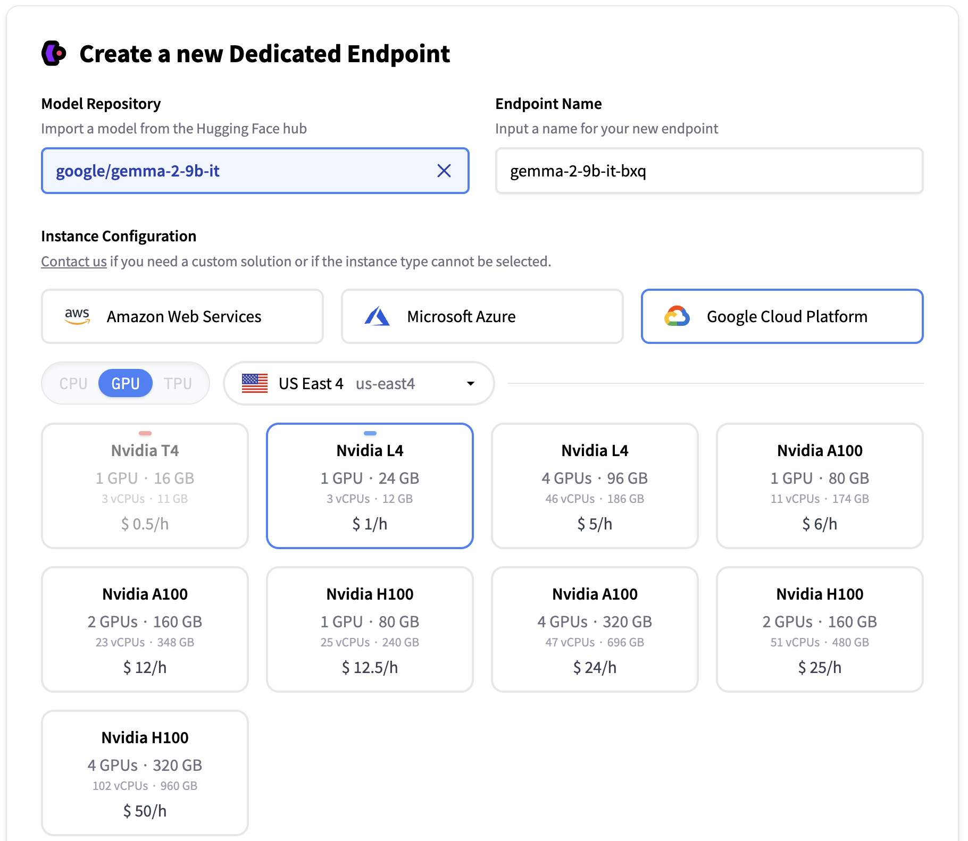Image resolution: width=968 pixels, height=841 pixels.
Task: Edit the Endpoint Name field
Action: pos(708,171)
